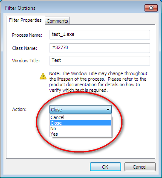This screenshot has width=162, height=178.
Task: Pick the highlighted Close option in list
Action: tap(81, 123)
